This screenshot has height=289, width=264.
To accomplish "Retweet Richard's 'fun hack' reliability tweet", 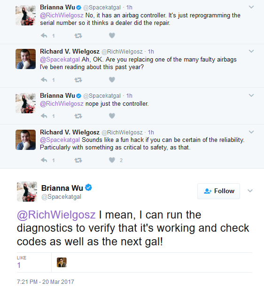I will click(78, 160).
